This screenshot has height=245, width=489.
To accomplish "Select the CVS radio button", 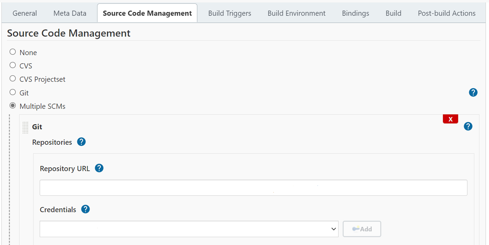I will tap(13, 65).
